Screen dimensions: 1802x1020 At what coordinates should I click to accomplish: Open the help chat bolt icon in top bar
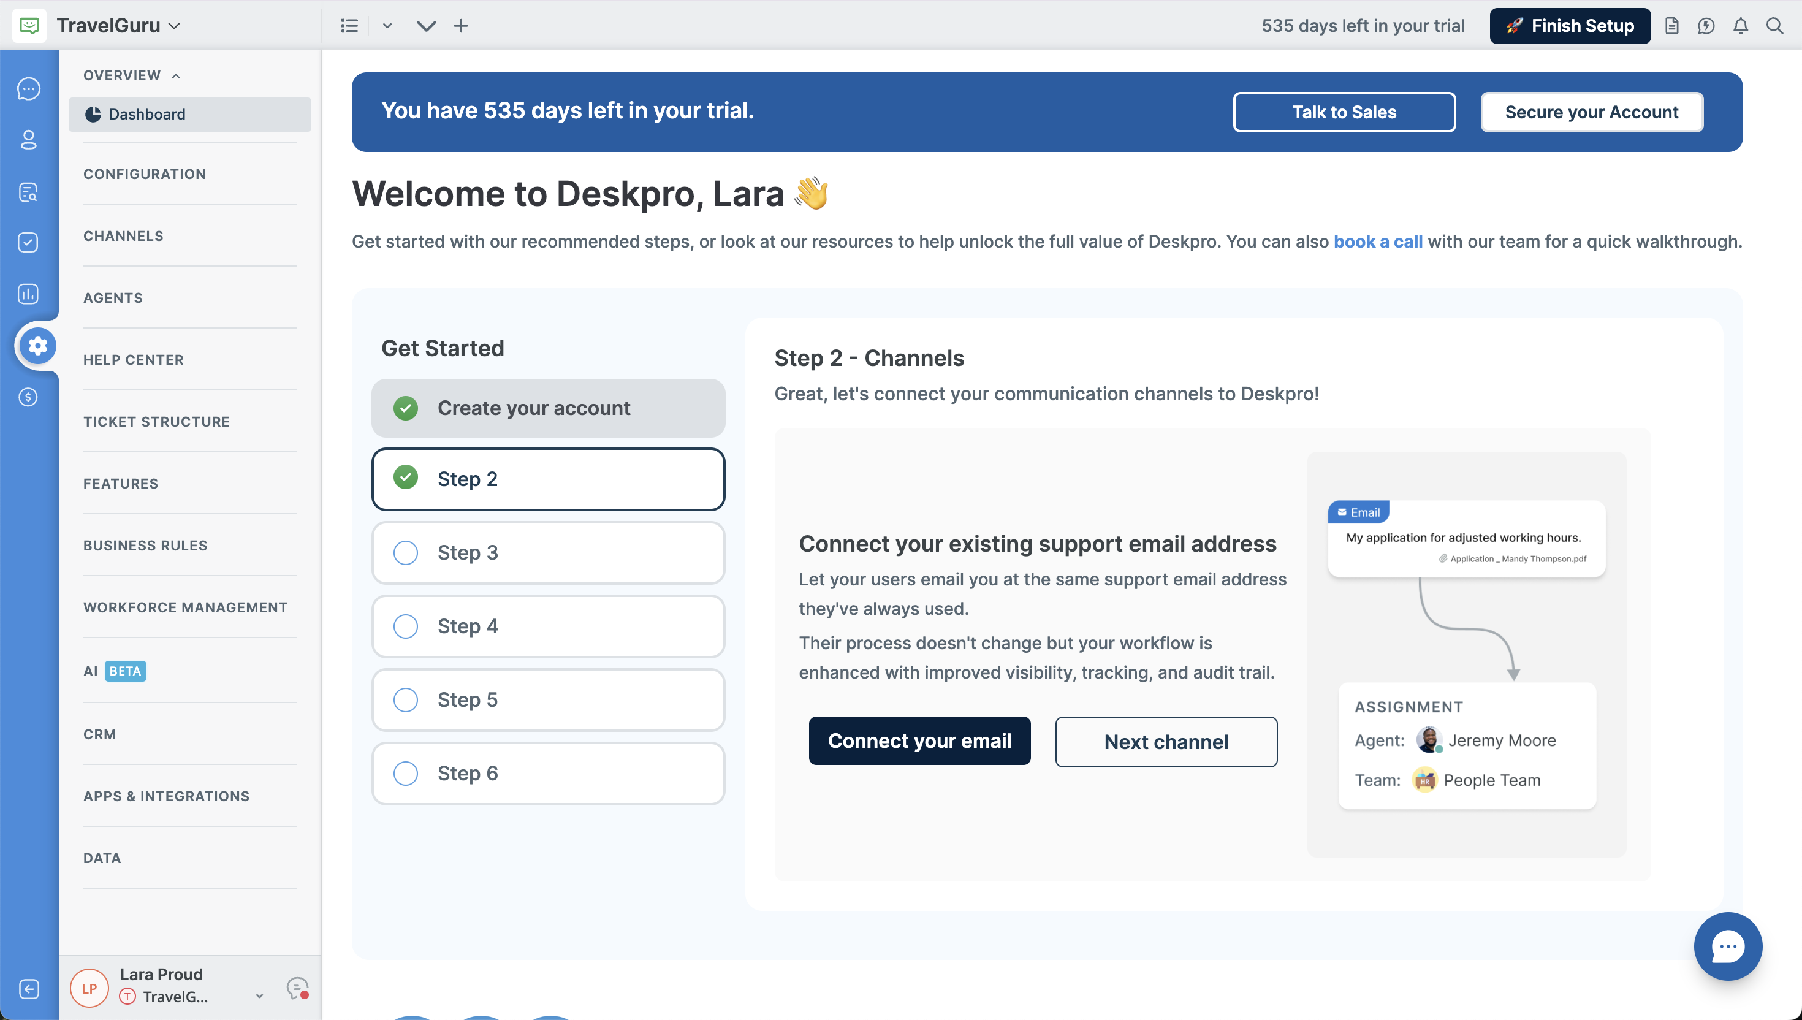tap(1706, 26)
